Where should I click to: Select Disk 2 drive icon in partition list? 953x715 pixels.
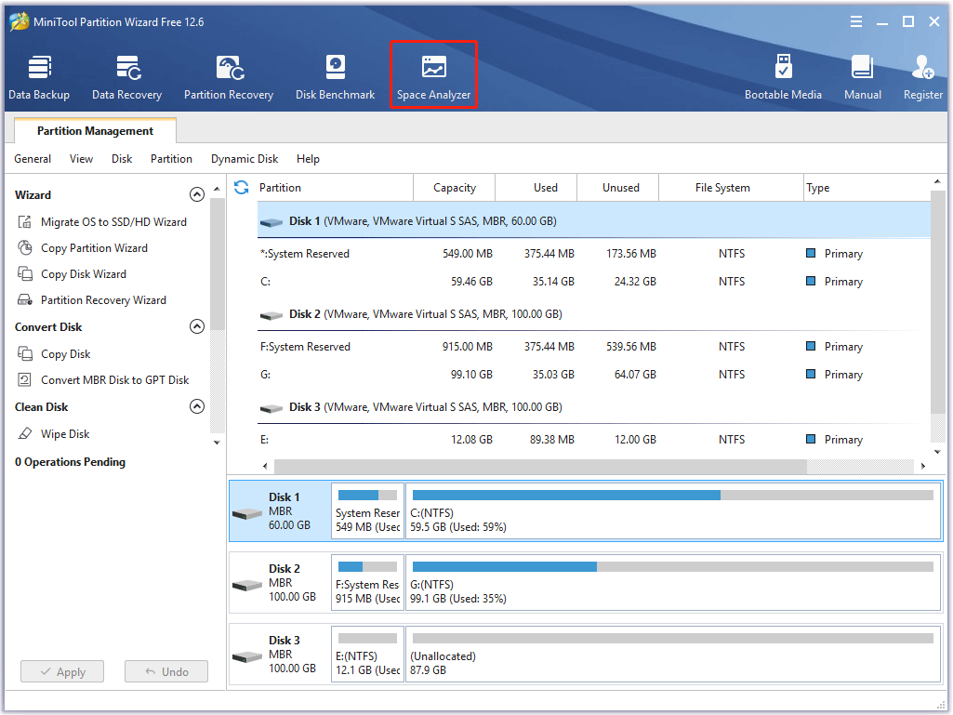tap(271, 315)
